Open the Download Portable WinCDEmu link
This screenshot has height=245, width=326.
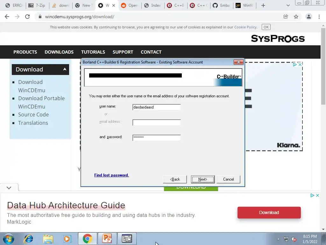[x=41, y=102]
